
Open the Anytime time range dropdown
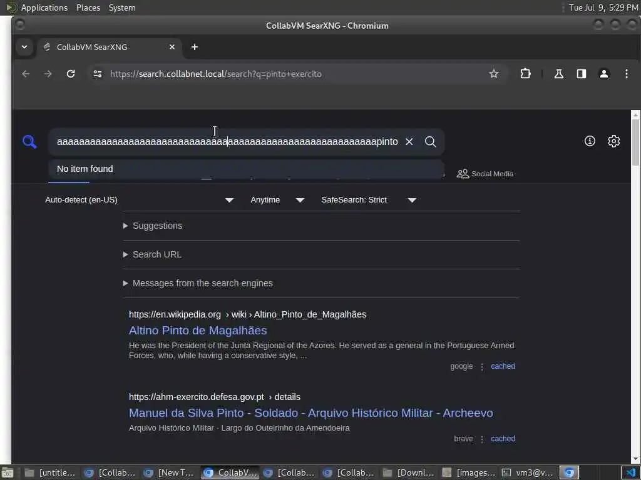[x=277, y=200]
